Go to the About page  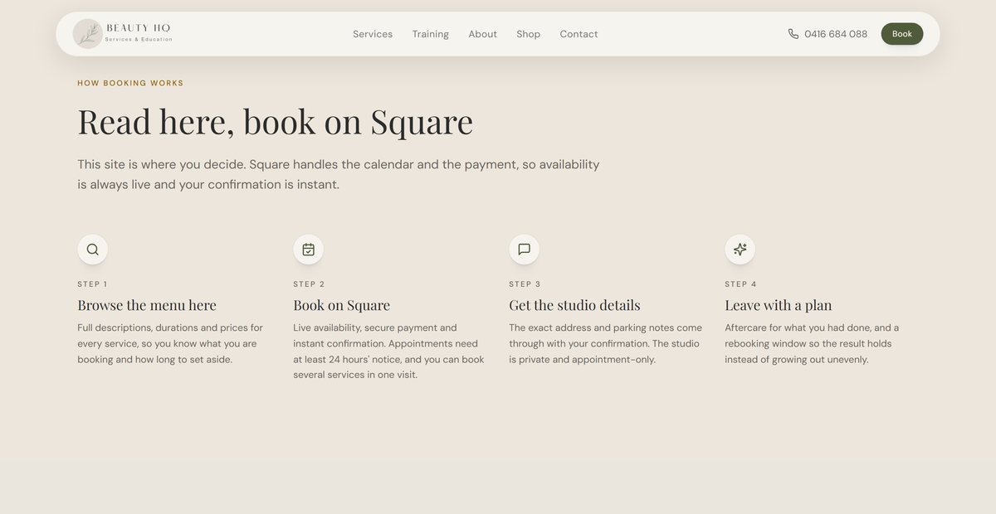(482, 34)
